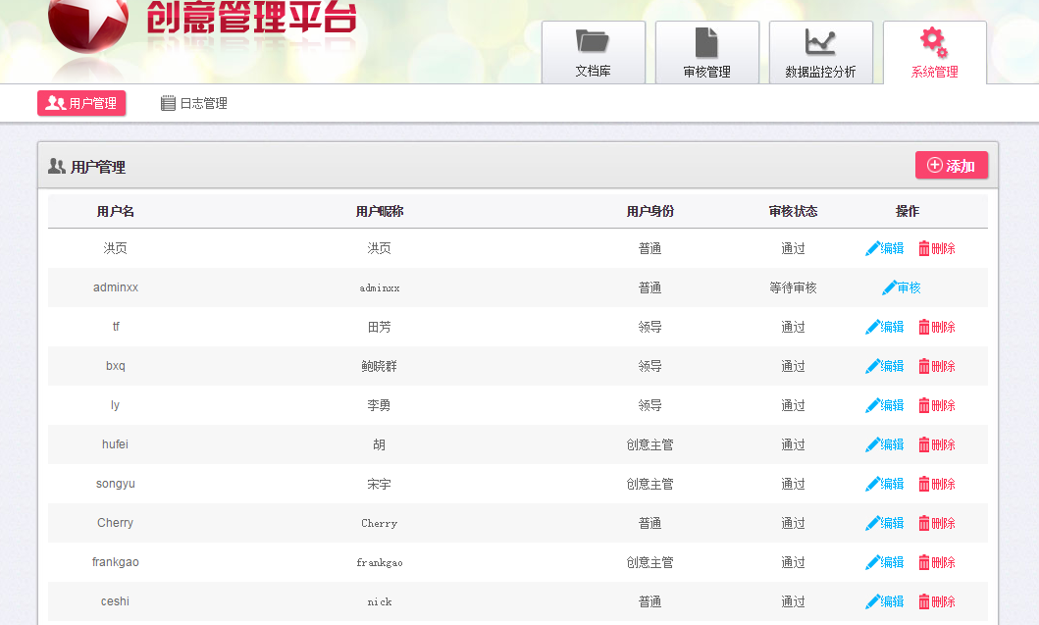Delete the user ly
1039x625 pixels.
pos(937,405)
